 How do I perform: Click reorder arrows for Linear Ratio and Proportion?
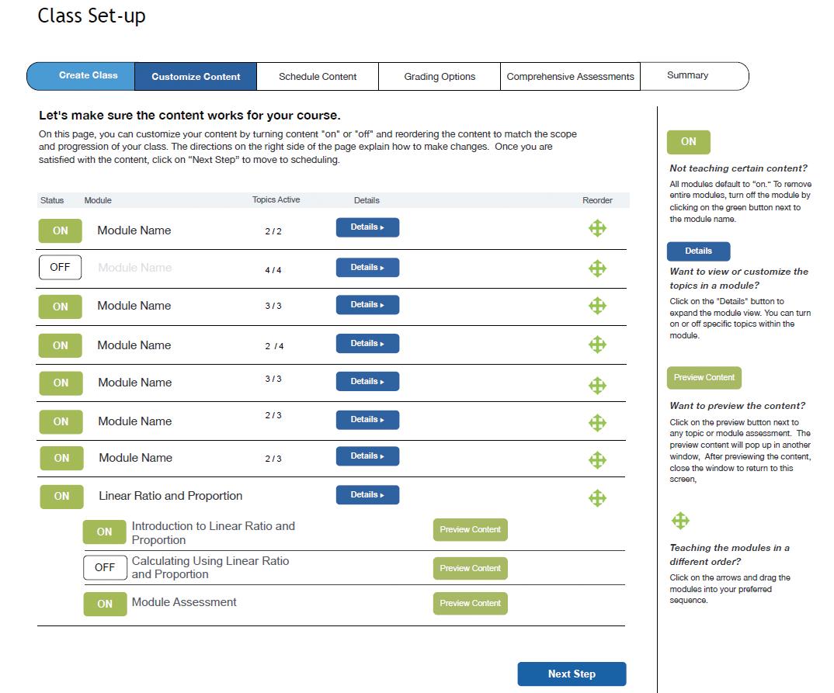click(x=597, y=497)
